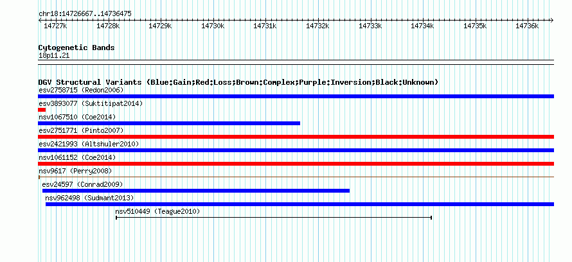Click the 14728k ruler tick label
Screen dimensions: 572x262
(109, 26)
